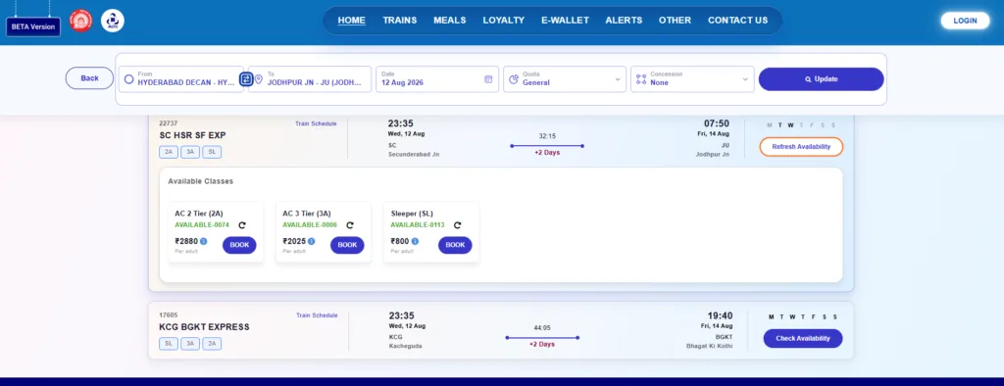
Task: Click the From station circle icon
Action: tap(128, 79)
